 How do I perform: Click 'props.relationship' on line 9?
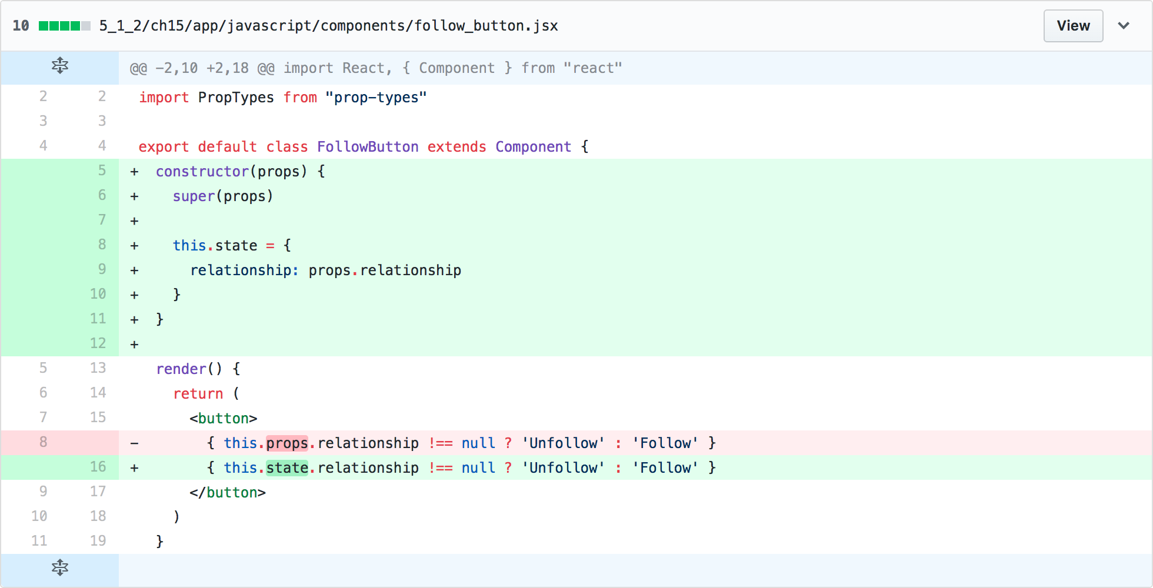click(x=385, y=270)
